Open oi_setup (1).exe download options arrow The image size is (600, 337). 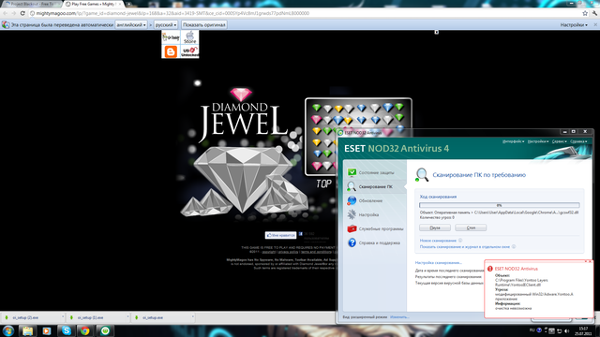(x=127, y=317)
